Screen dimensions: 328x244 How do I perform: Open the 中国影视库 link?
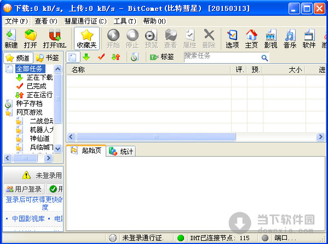pyautogui.click(x=28, y=219)
